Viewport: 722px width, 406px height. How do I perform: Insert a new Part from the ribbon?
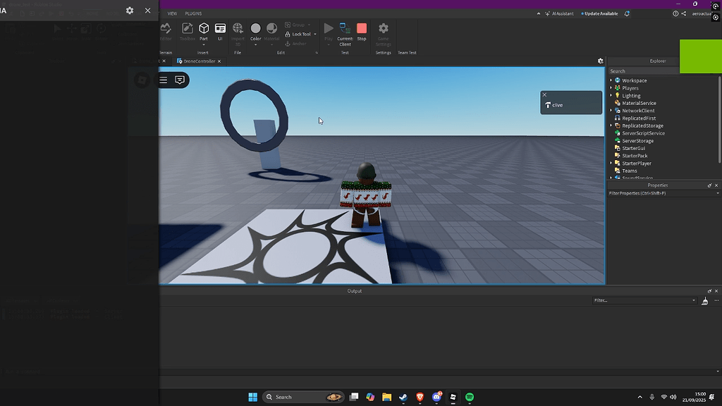click(203, 28)
